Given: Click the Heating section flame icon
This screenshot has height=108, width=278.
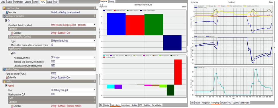Looking at the screenshot, I should 4,81.
